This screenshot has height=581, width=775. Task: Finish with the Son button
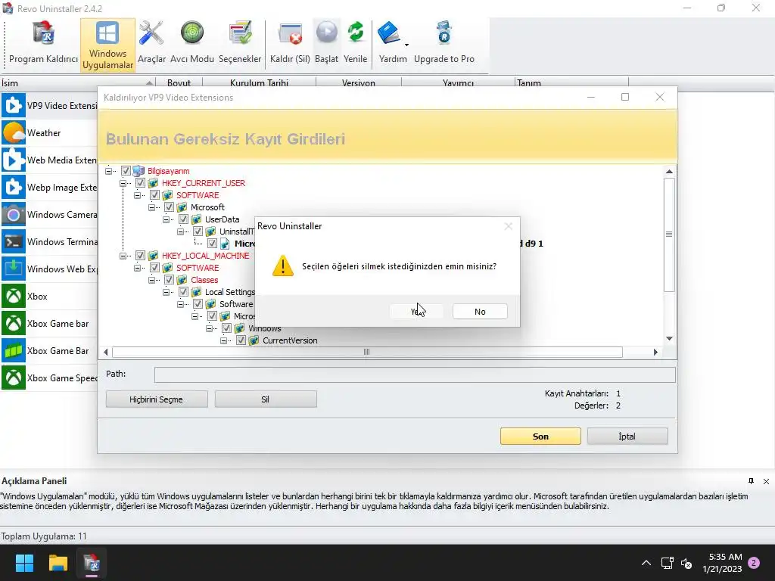(x=540, y=437)
